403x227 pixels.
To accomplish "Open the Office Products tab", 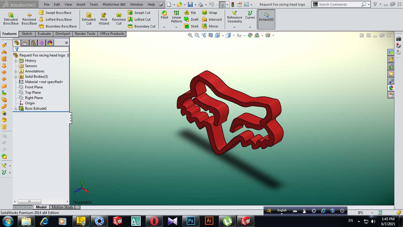I will coord(112,34).
